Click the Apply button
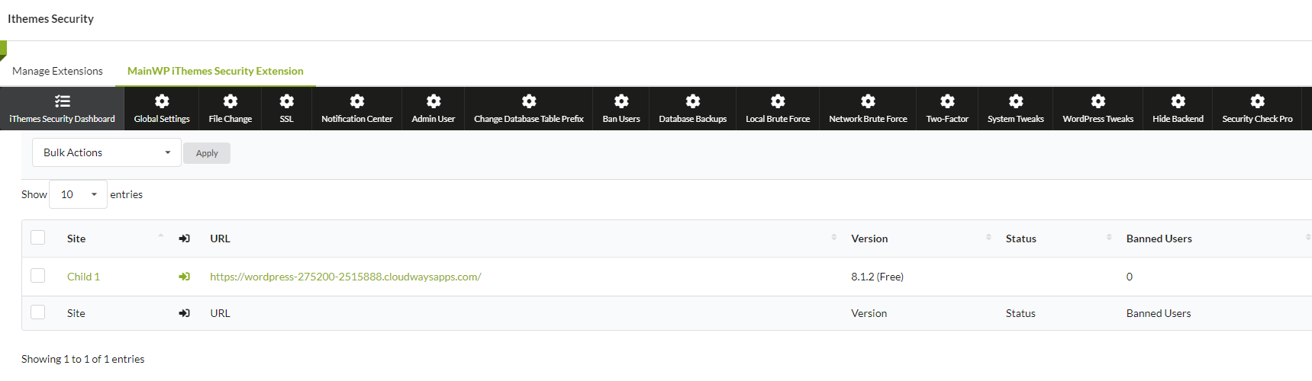Screen dimensions: 1312x381 pos(207,153)
